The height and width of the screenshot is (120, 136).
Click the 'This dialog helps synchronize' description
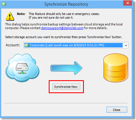tap(64, 26)
